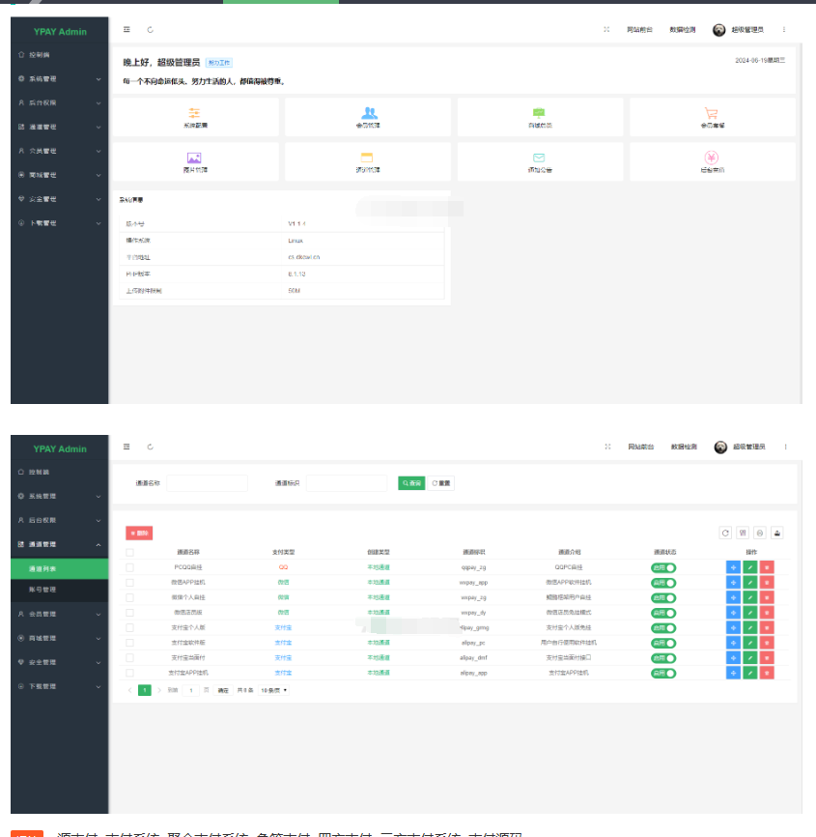
Task: Click the red 删除 button above the table
Action: coord(139,533)
